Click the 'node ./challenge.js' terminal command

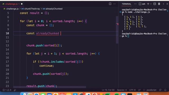(139, 12)
